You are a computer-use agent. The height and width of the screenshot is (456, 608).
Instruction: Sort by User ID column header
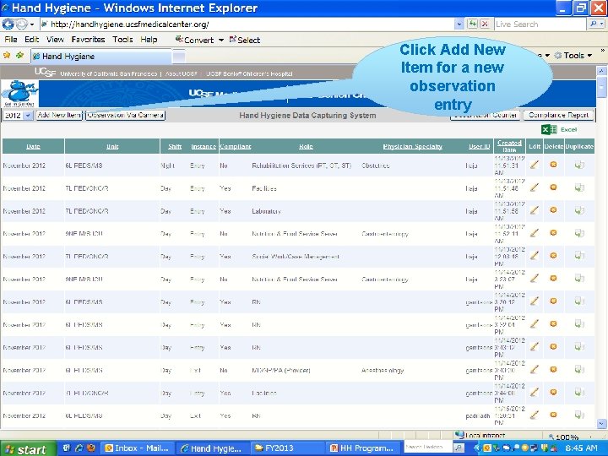coord(480,147)
